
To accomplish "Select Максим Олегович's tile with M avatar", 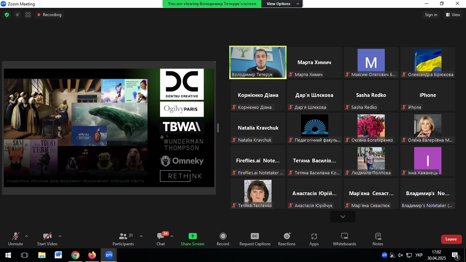I will click(x=371, y=62).
